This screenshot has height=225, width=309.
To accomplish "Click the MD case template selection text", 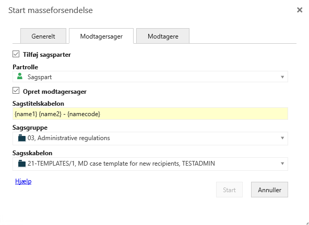I will [121, 164].
